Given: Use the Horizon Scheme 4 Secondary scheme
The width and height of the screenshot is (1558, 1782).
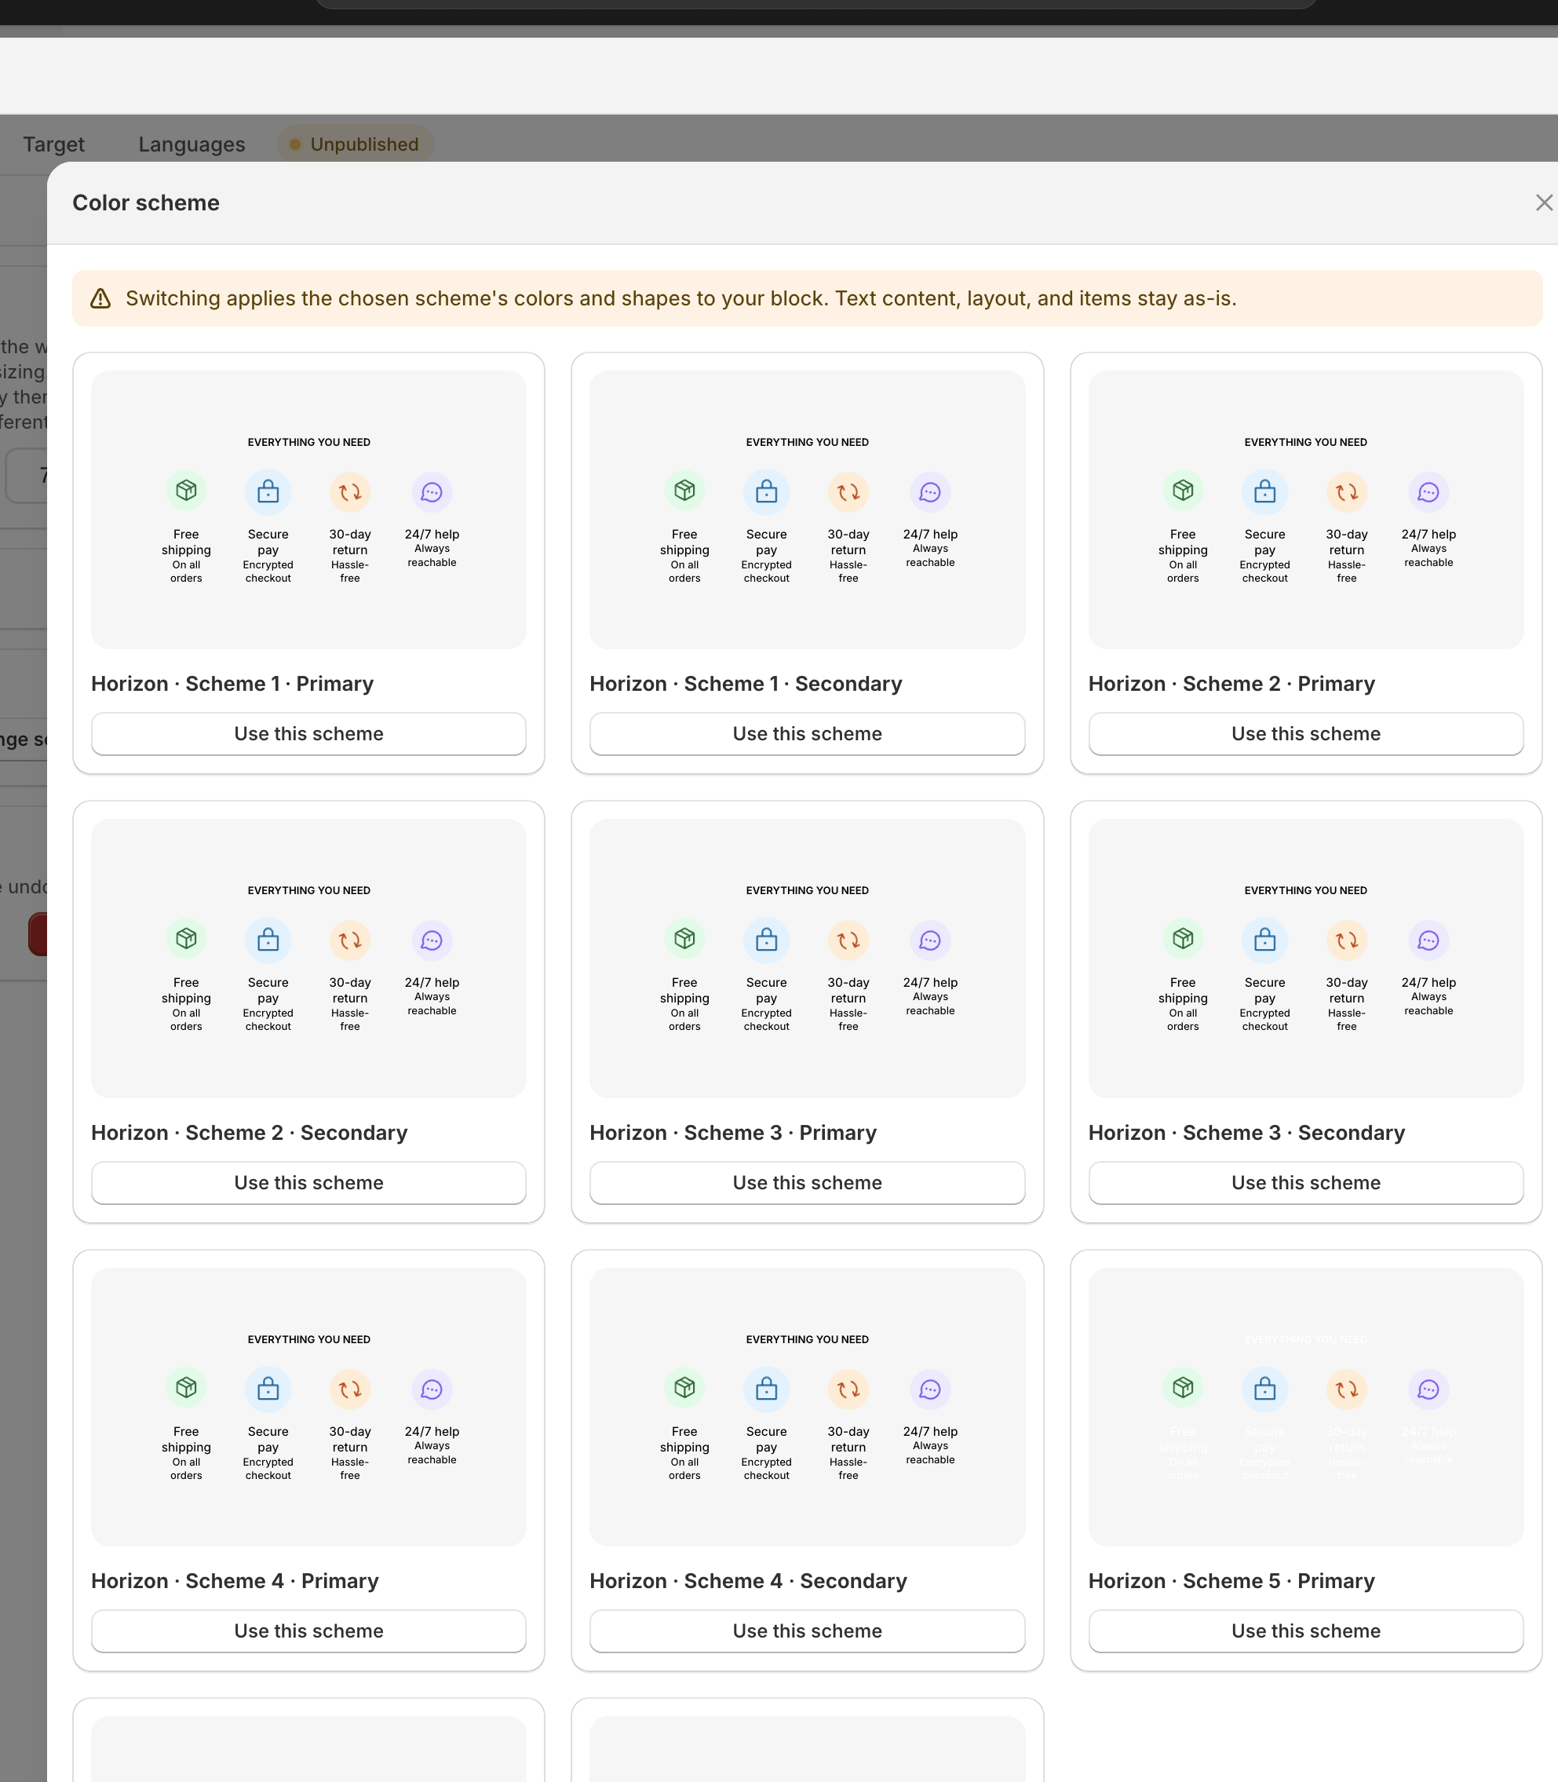Looking at the screenshot, I should point(807,1630).
